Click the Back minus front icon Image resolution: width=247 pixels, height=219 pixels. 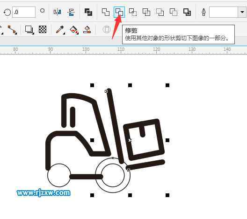click(x=174, y=12)
